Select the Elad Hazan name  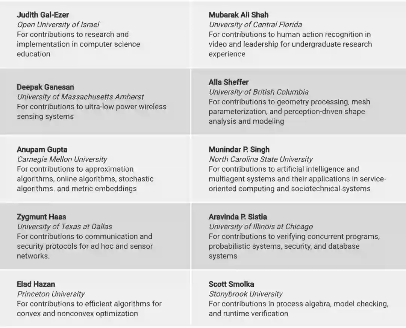tap(36, 284)
